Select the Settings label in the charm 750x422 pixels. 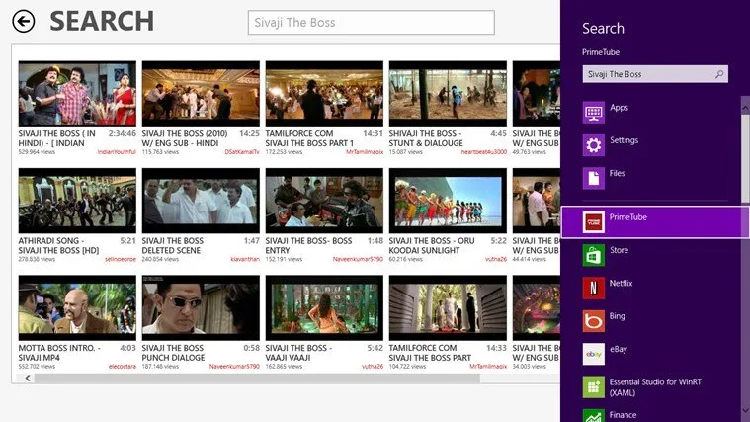pos(624,140)
